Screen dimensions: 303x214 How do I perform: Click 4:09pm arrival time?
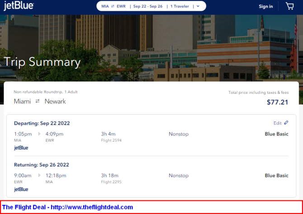pos(54,134)
